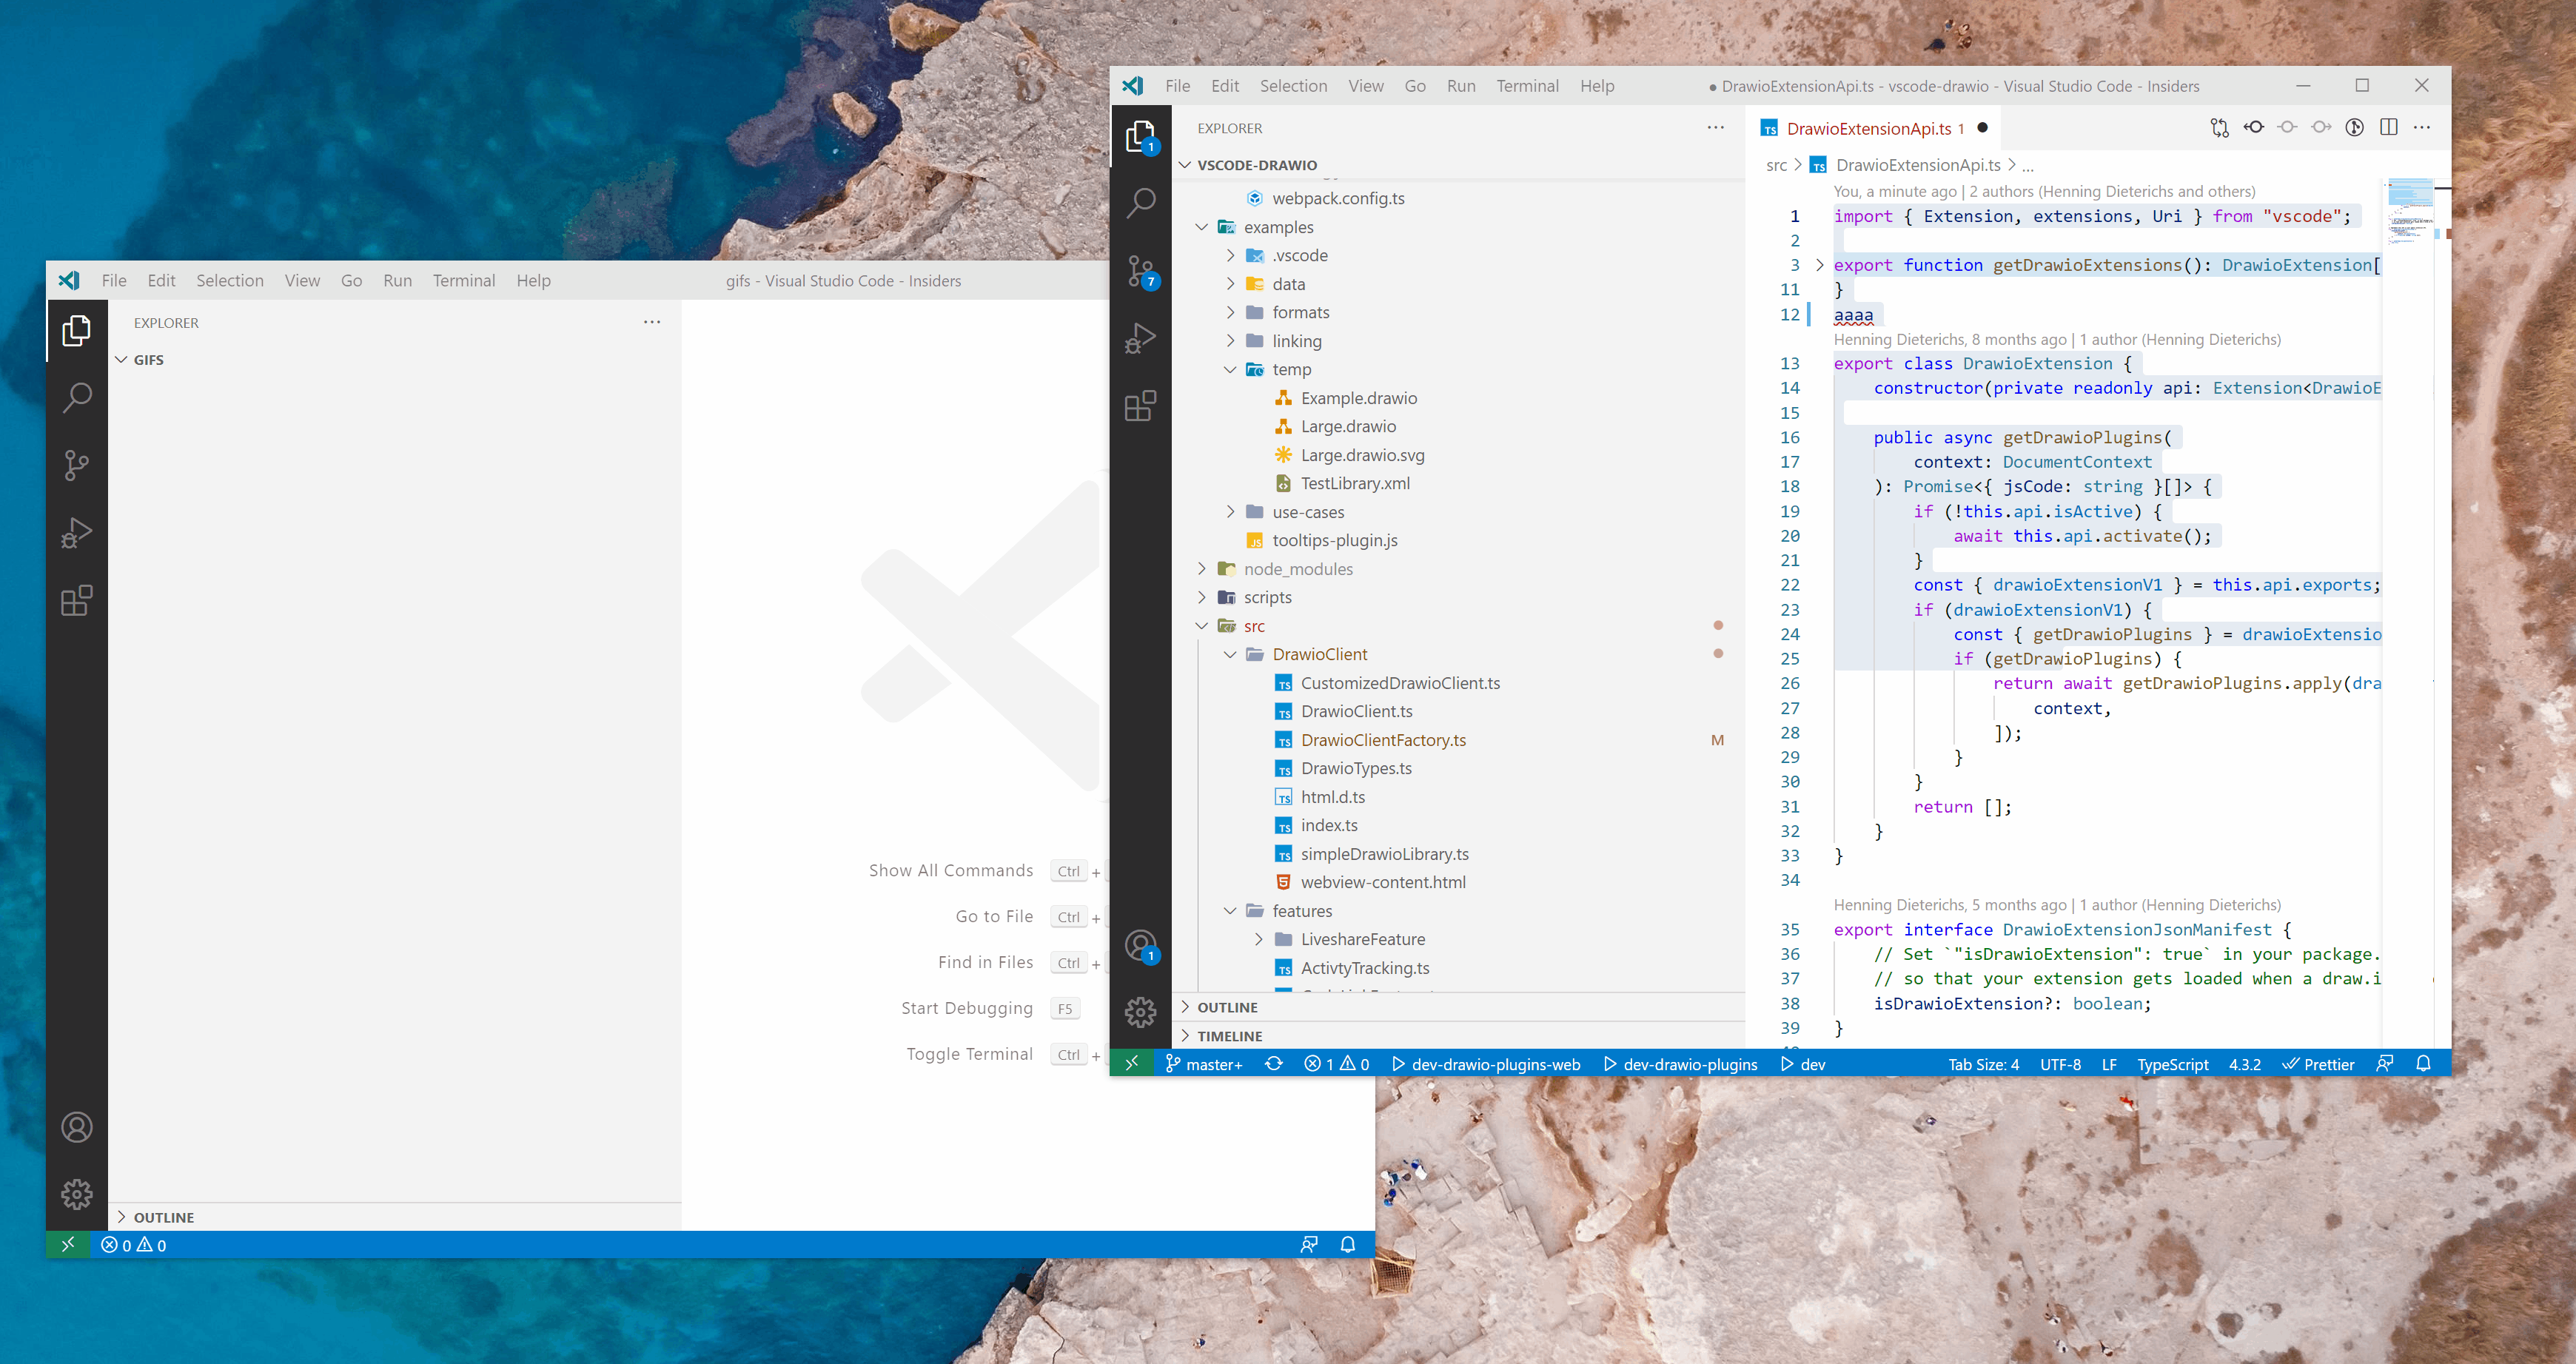Screen dimensions: 2576x1364
Task: Click the remote indicator in vscode-drawio status bar
Action: 1132,1064
